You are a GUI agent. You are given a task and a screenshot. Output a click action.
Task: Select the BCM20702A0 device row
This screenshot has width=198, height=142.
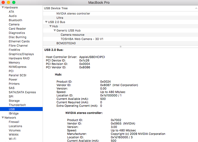click(120, 43)
